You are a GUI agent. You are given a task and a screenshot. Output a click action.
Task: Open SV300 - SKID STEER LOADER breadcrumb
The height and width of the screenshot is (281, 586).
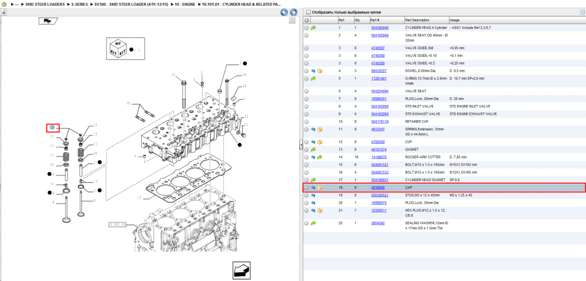[x=131, y=4]
